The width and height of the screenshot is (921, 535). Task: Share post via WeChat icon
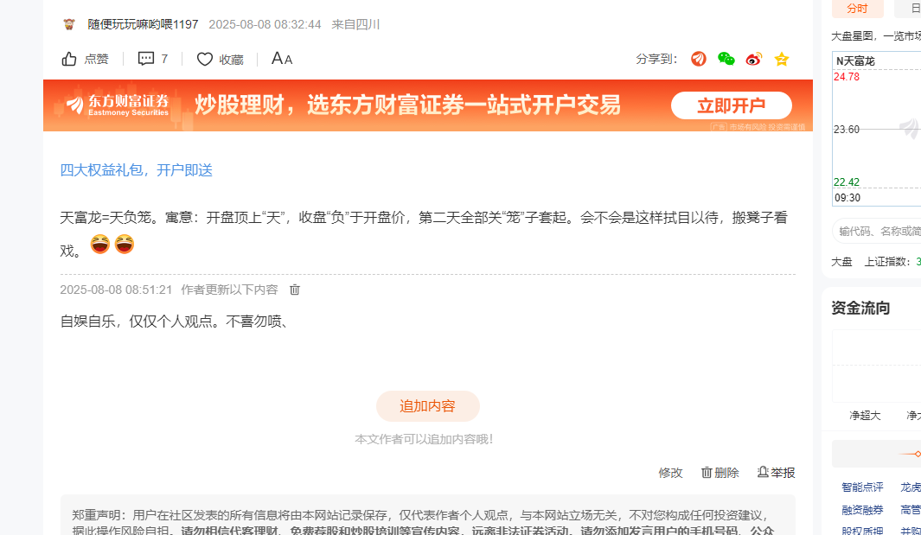(726, 59)
